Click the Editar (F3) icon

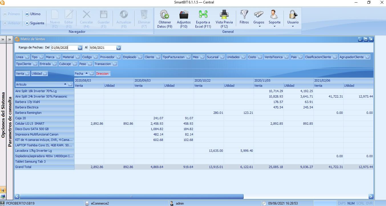coord(69,14)
